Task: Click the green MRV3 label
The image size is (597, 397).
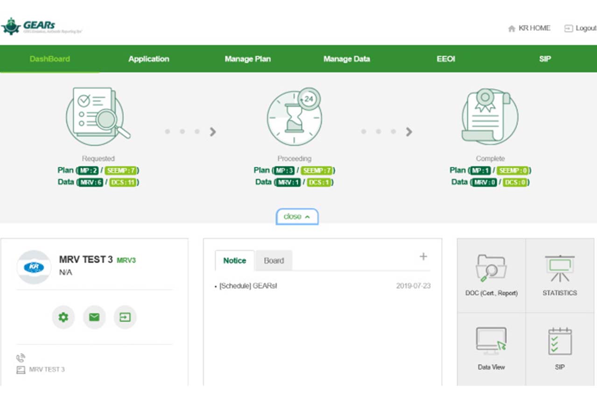Action: 126,260
